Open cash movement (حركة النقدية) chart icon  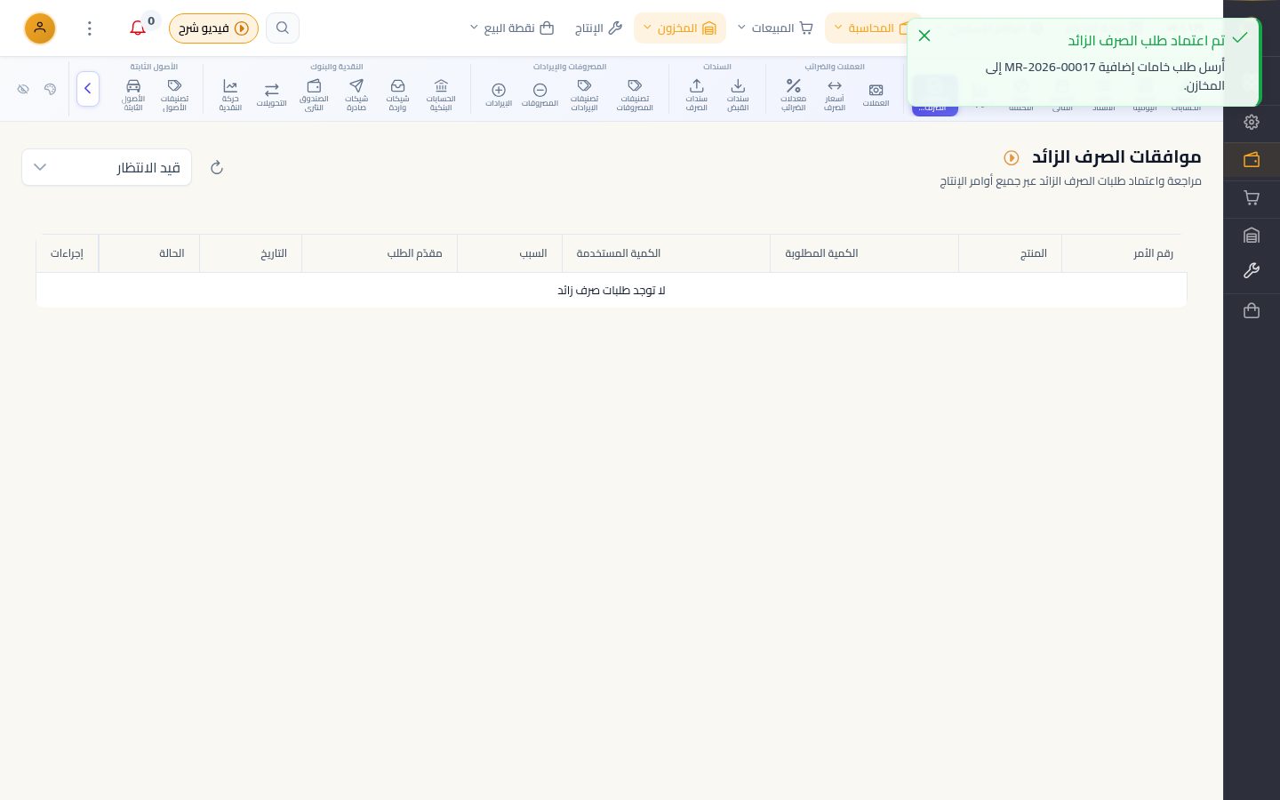click(x=230, y=94)
